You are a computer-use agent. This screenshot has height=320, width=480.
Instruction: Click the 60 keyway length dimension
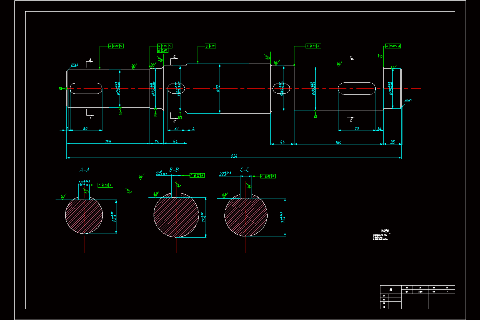85,128
